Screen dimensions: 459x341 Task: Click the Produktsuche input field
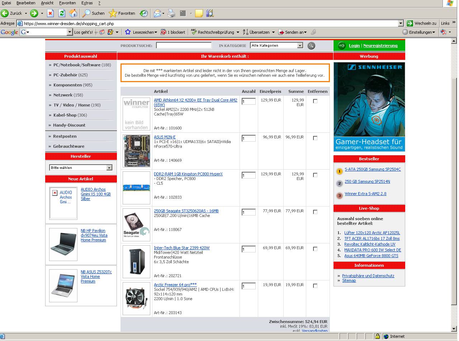pos(184,46)
